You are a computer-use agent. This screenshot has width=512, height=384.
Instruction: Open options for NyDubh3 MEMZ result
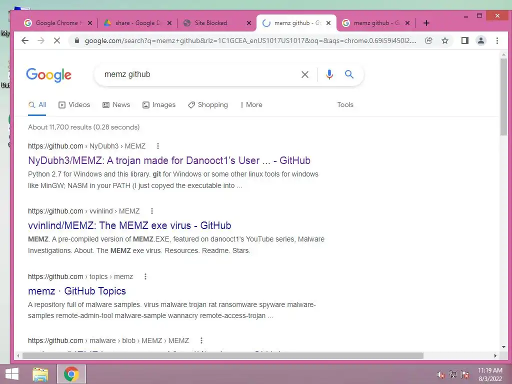coord(157,146)
